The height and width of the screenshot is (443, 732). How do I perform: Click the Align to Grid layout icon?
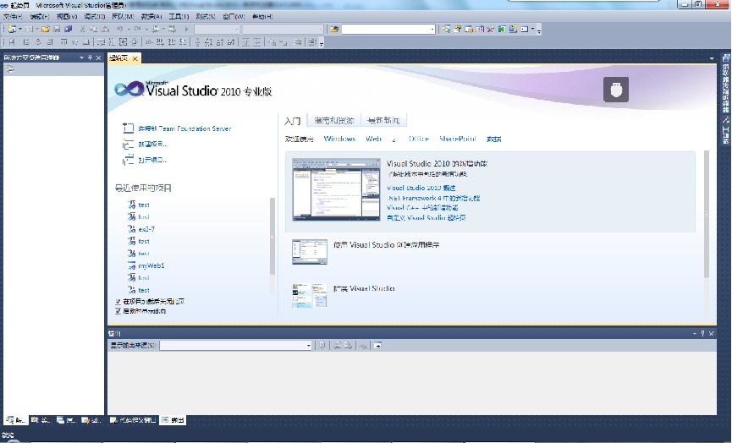point(12,42)
